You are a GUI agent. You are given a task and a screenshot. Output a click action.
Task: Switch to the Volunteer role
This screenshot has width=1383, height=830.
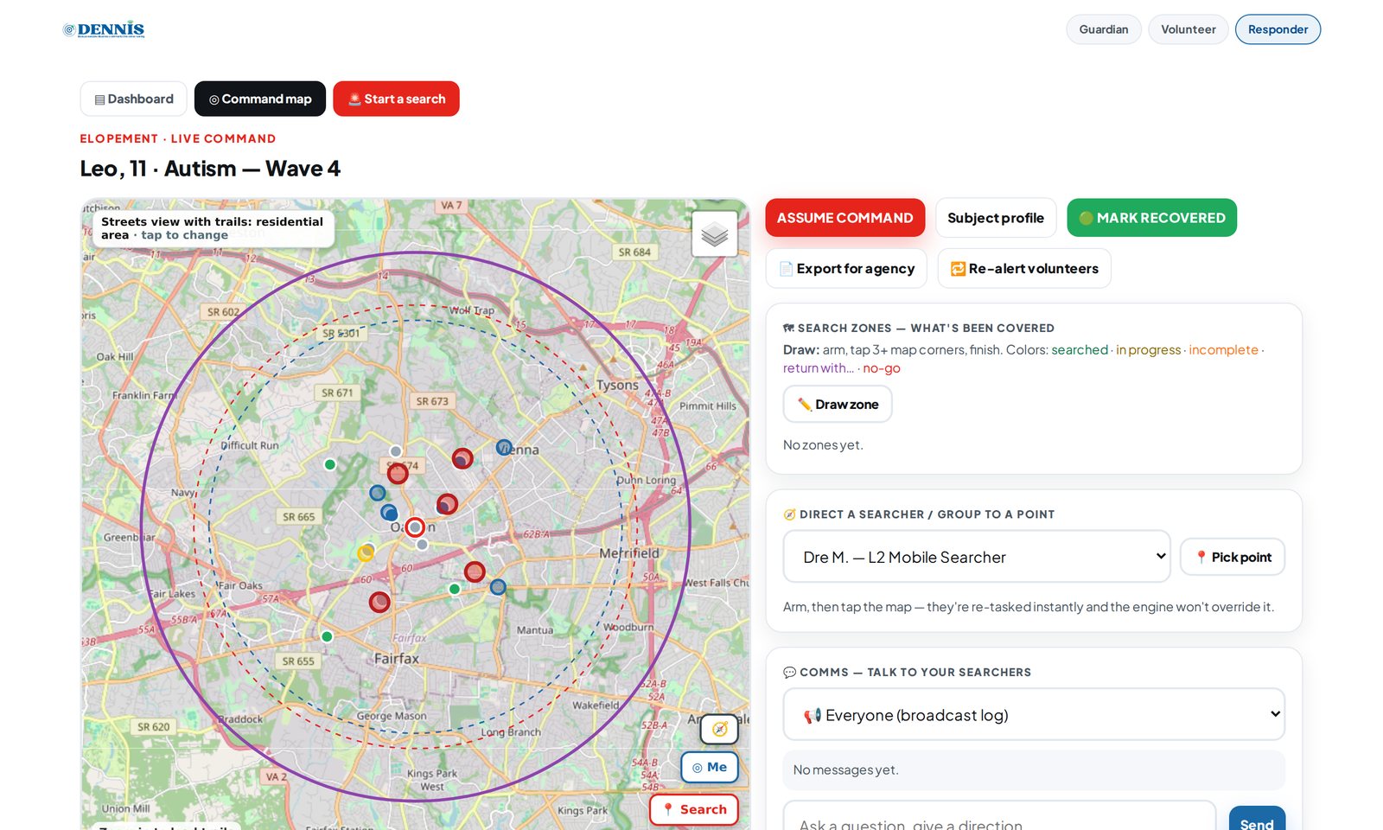(x=1188, y=29)
